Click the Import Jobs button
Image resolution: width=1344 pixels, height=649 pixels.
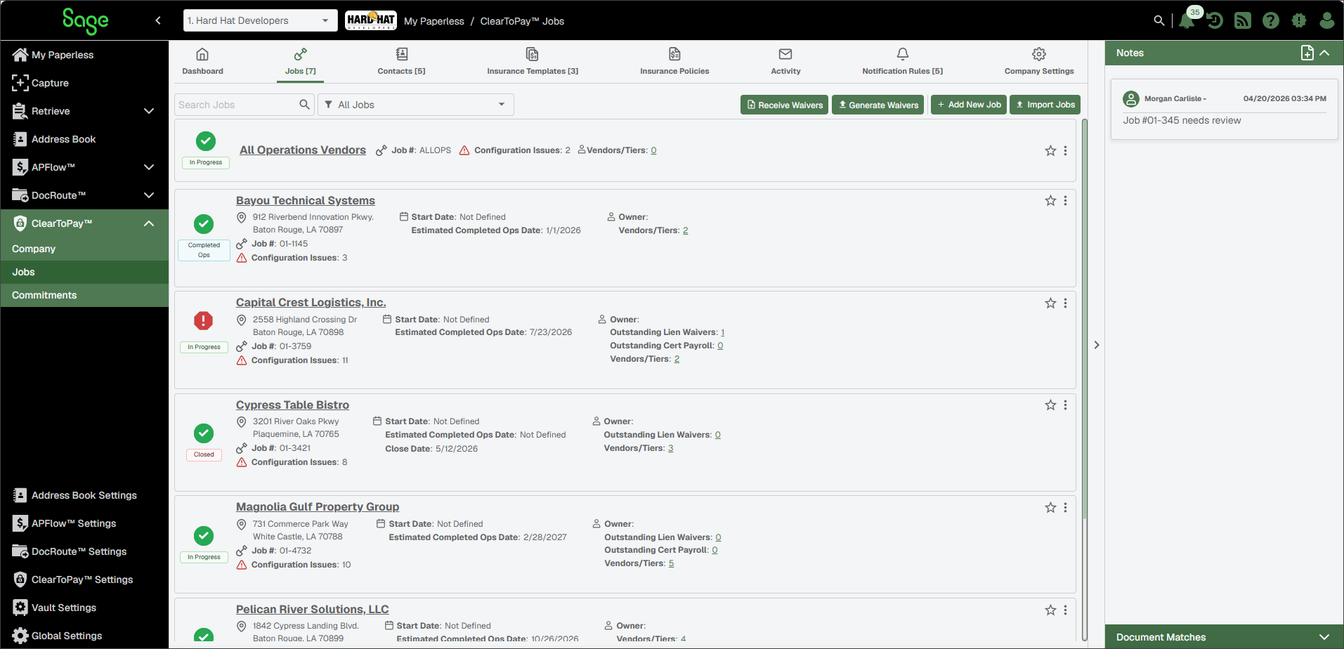[1045, 105]
